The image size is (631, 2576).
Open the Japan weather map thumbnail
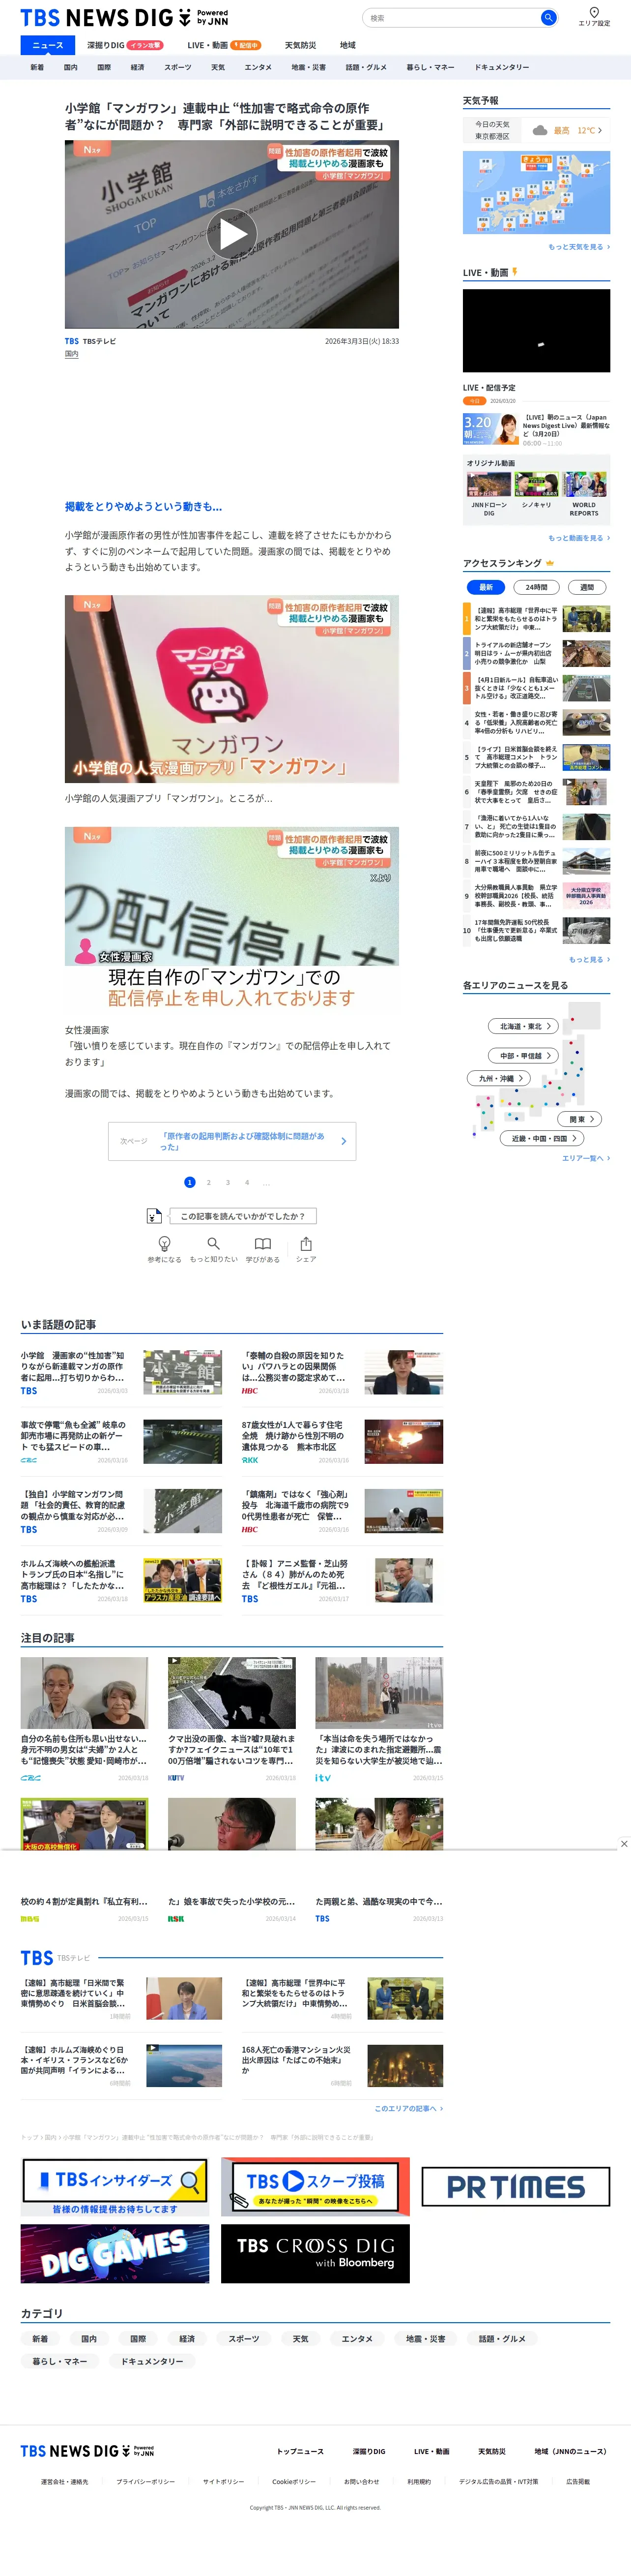[x=536, y=192]
